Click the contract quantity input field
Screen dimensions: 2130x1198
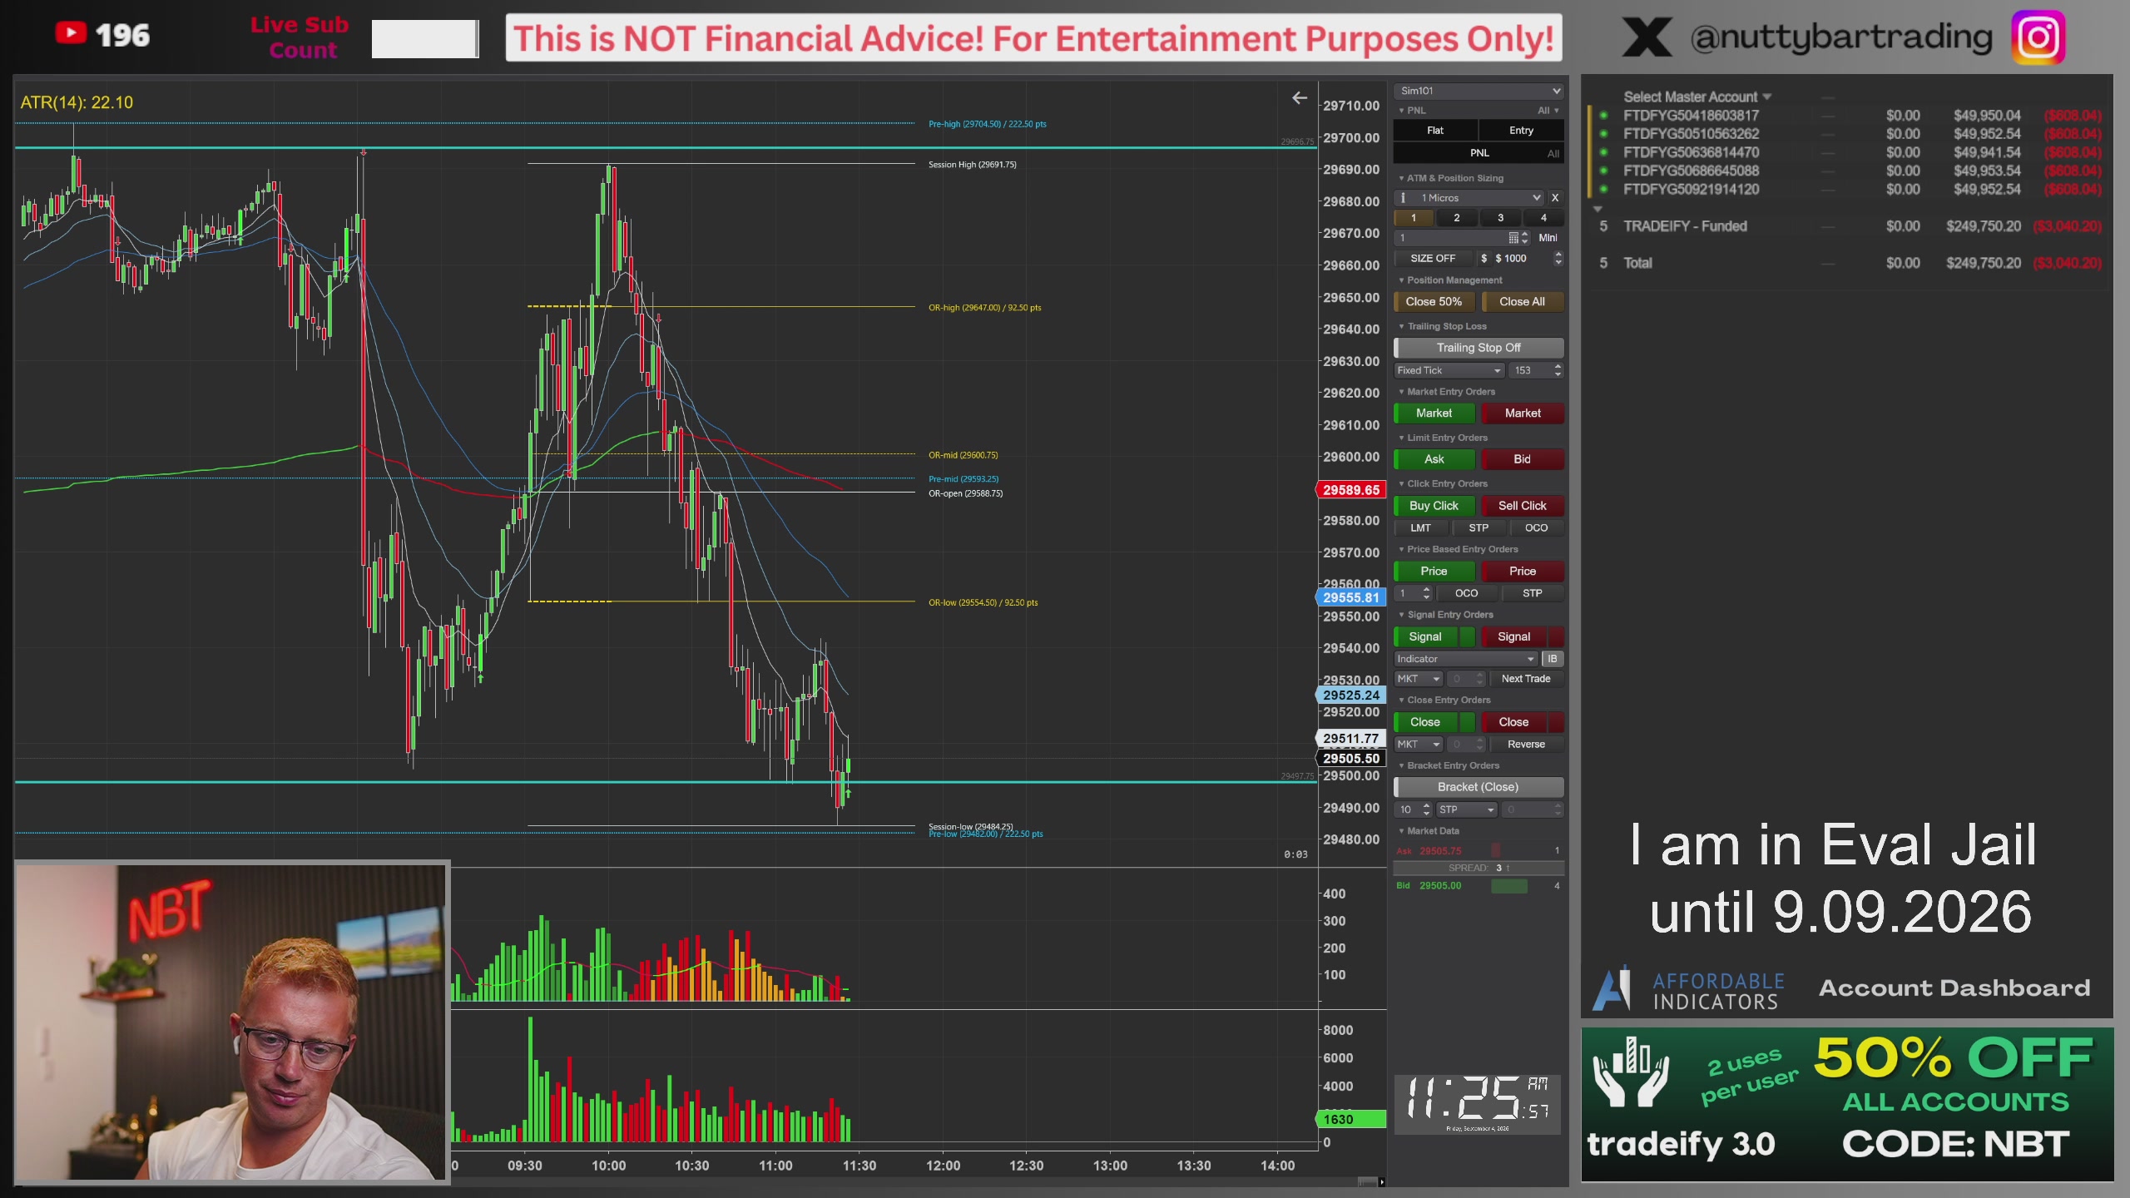click(1449, 238)
